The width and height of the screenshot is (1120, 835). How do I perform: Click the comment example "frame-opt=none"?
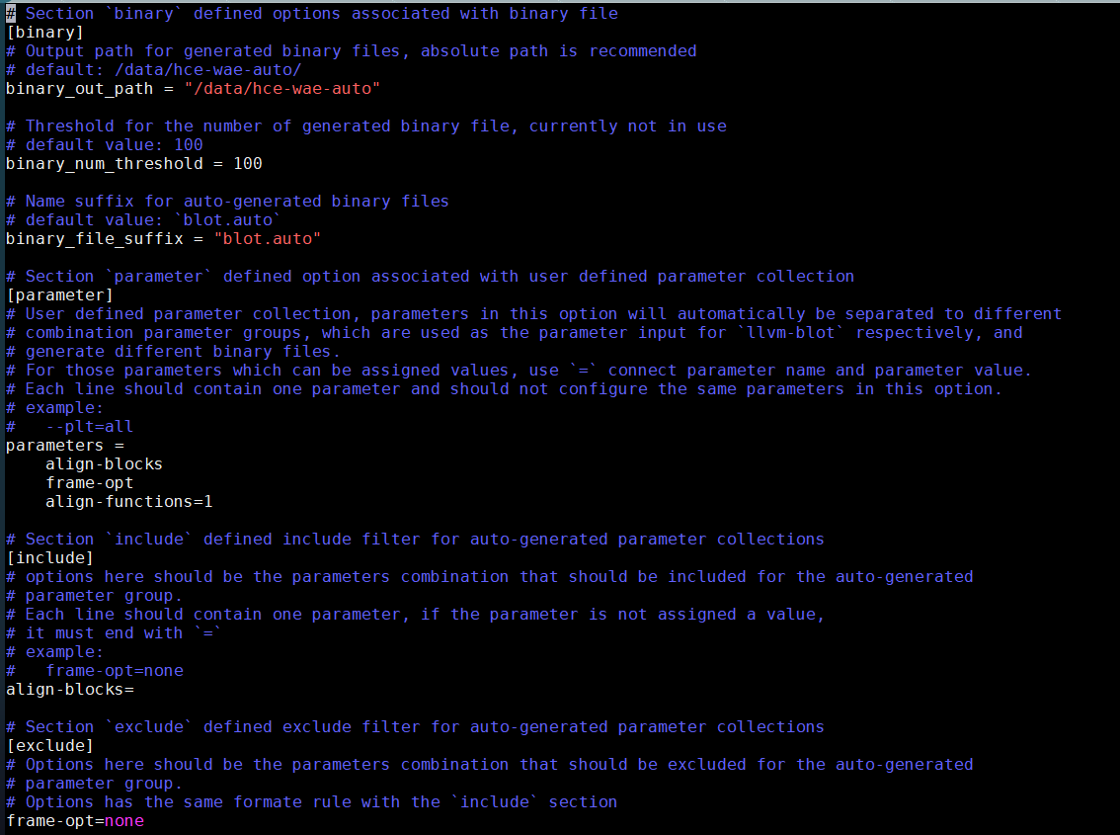(115, 671)
